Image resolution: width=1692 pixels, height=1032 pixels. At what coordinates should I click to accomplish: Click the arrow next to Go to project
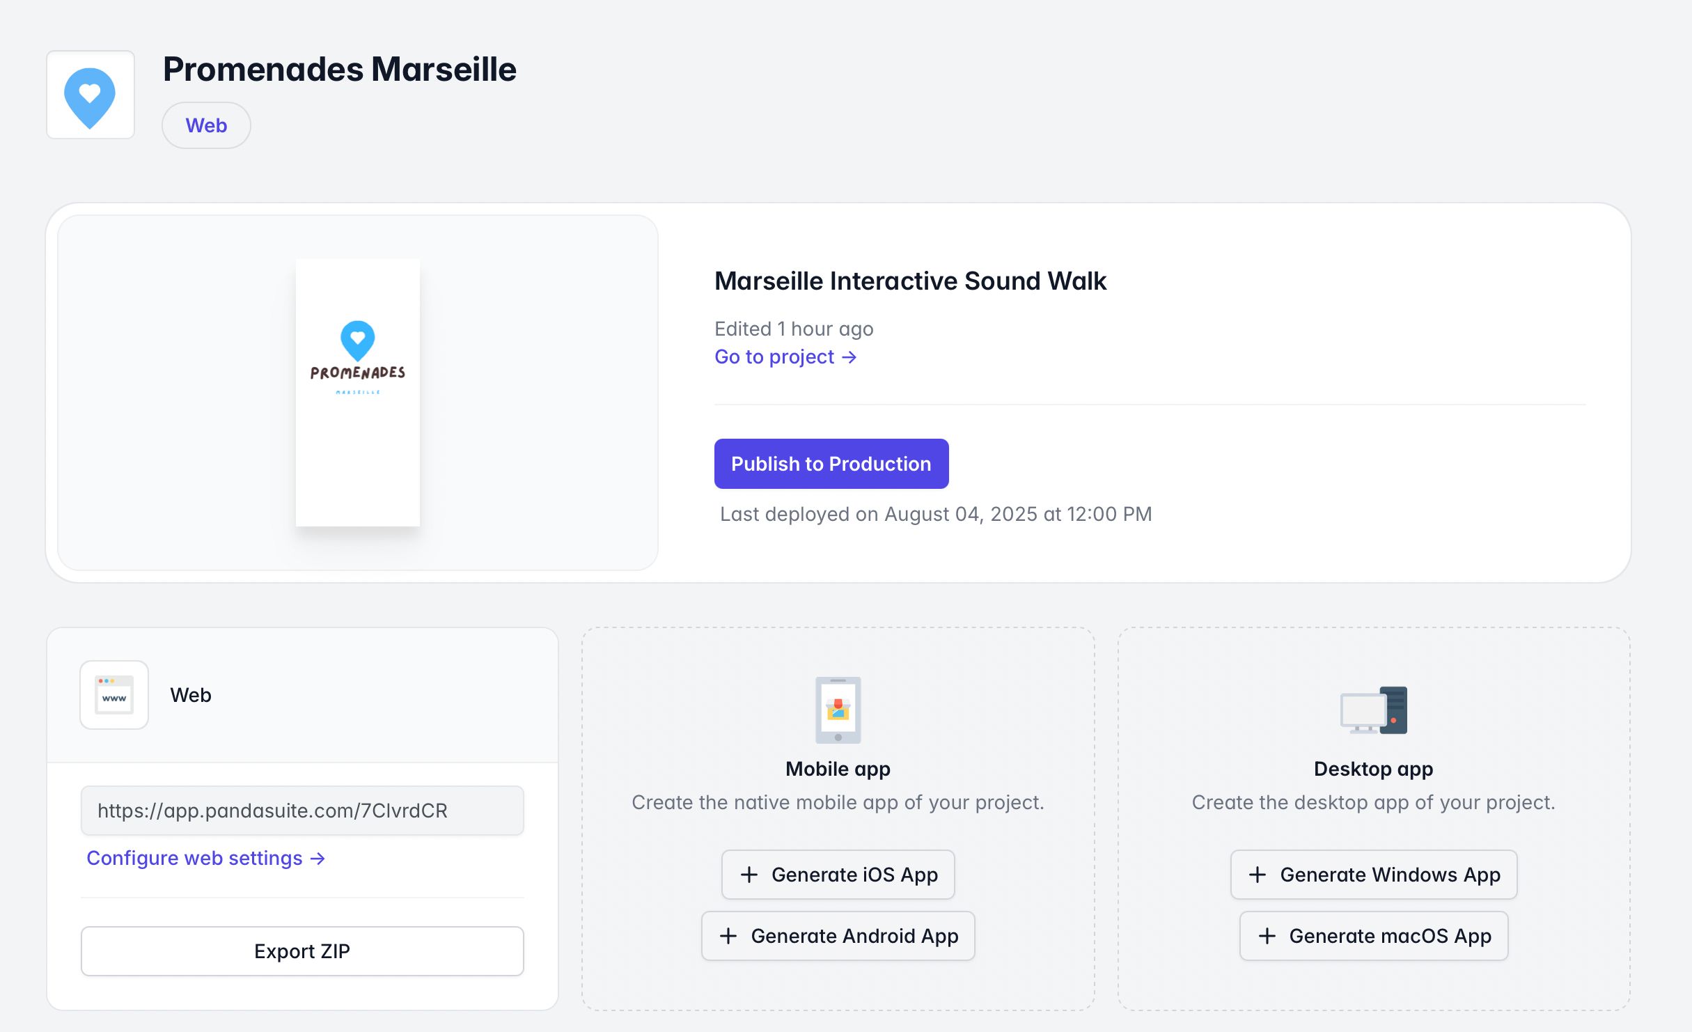849,357
